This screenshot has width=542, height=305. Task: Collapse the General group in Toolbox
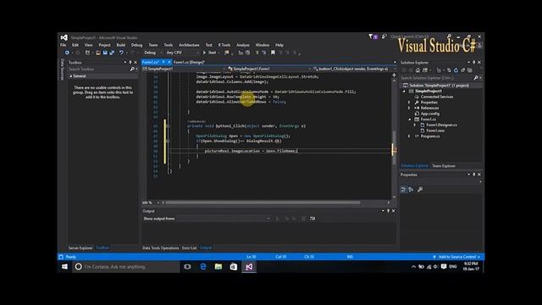(70, 76)
